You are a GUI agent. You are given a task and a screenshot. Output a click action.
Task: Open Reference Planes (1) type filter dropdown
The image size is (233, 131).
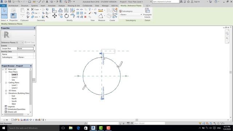(x=12, y=43)
